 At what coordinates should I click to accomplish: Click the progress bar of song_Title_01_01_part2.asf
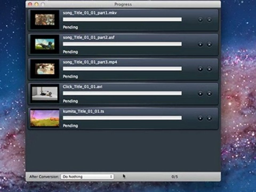[x=122, y=44]
